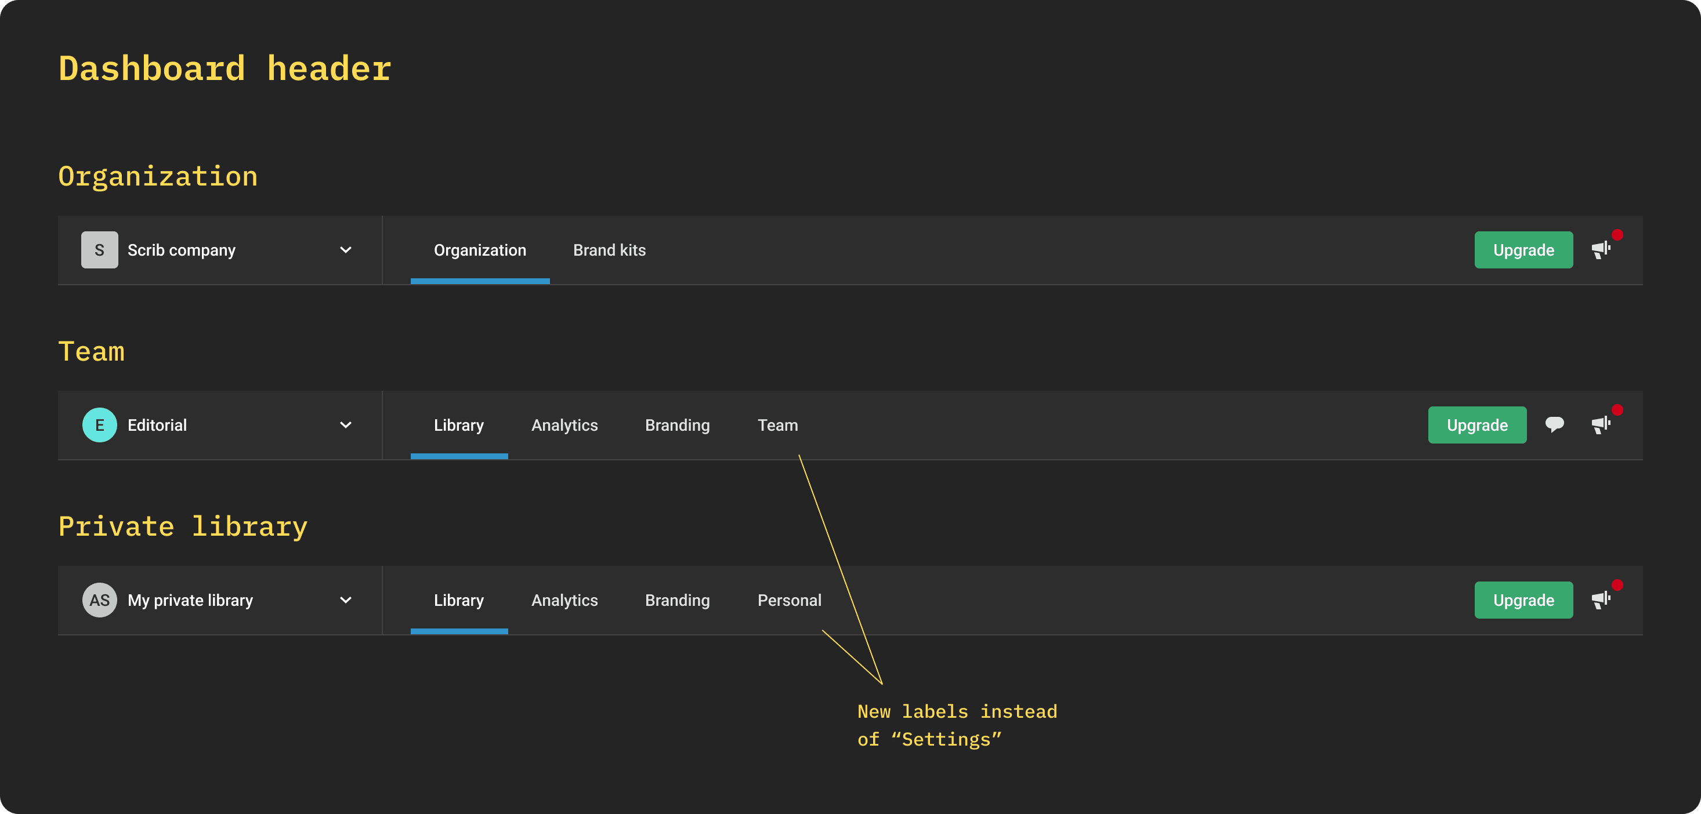Click Upgrade button in Team header
Screen dimensions: 1701x814
[x=1477, y=425]
